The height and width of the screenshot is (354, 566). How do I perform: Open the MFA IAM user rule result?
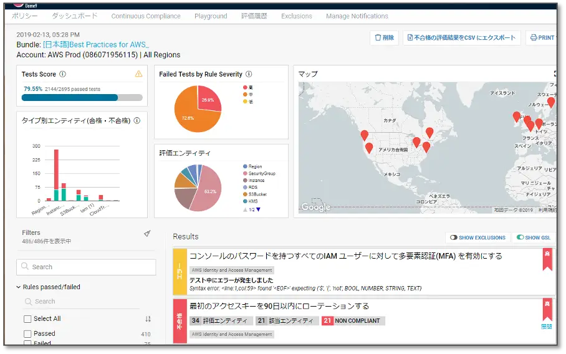[x=346, y=256]
